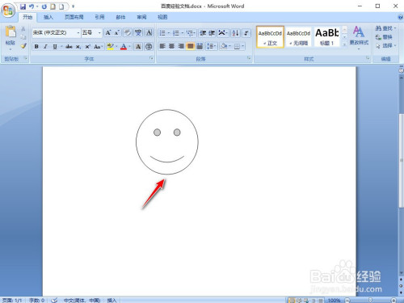Viewport: 404px width, 303px height.
Task: Apply character border to text
Action: (149, 33)
